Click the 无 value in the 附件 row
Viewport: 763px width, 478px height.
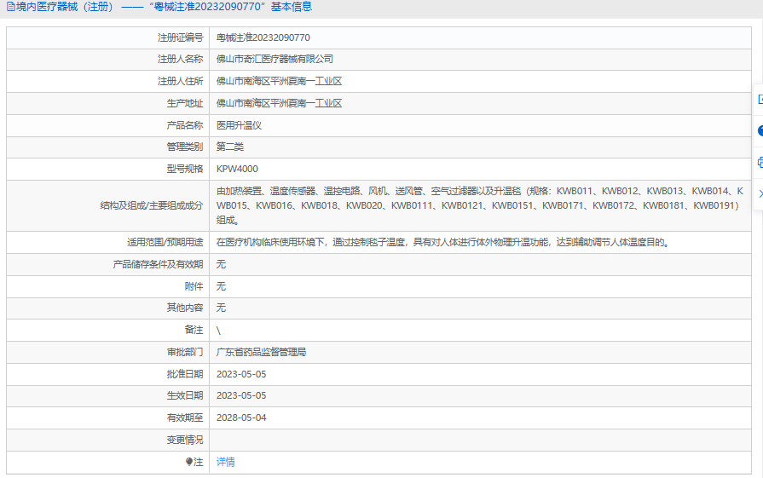point(221,286)
